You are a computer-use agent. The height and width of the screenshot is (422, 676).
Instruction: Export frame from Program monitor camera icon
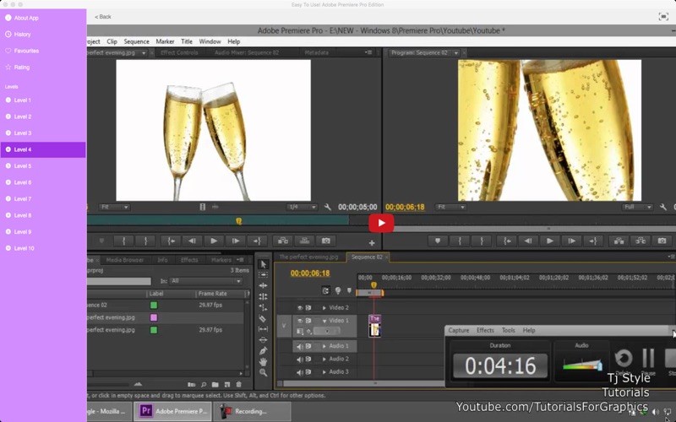tap(662, 241)
